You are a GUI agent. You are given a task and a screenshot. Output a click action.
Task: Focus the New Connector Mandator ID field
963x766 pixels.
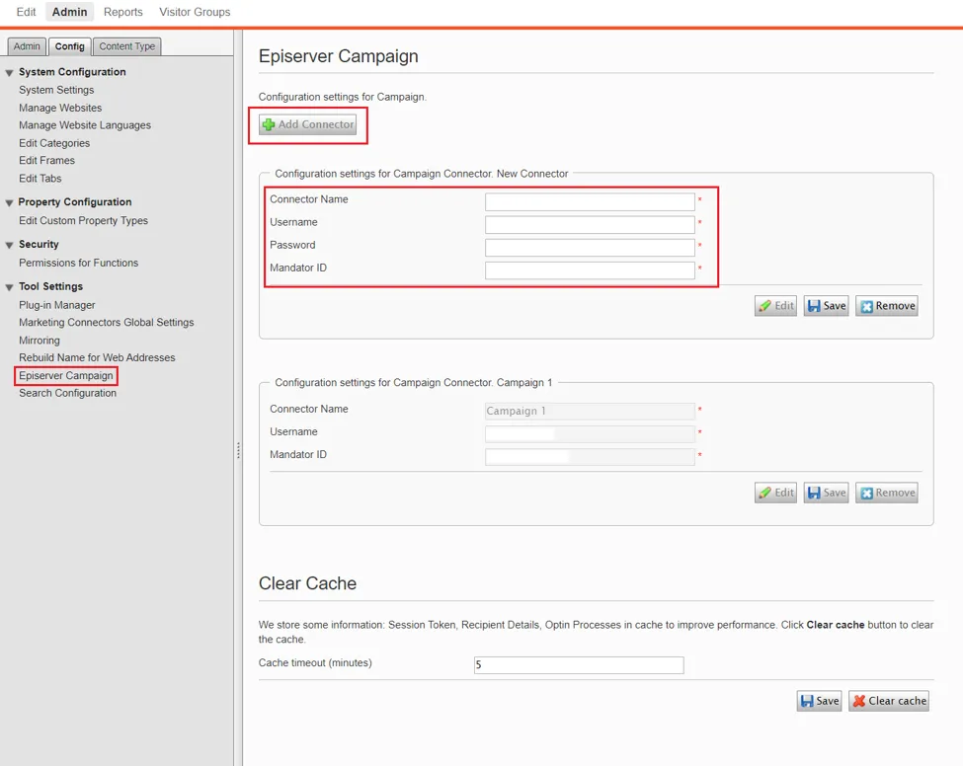(590, 270)
